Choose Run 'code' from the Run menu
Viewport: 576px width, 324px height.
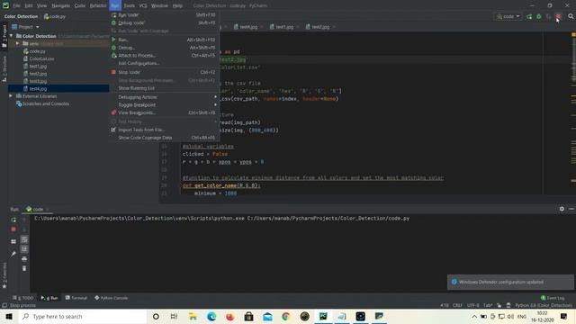click(x=164, y=15)
